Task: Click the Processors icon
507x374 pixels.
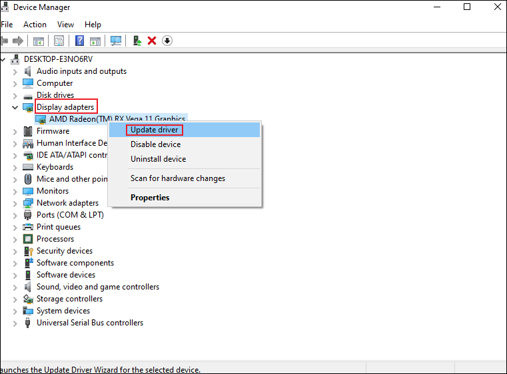Action: tap(28, 239)
